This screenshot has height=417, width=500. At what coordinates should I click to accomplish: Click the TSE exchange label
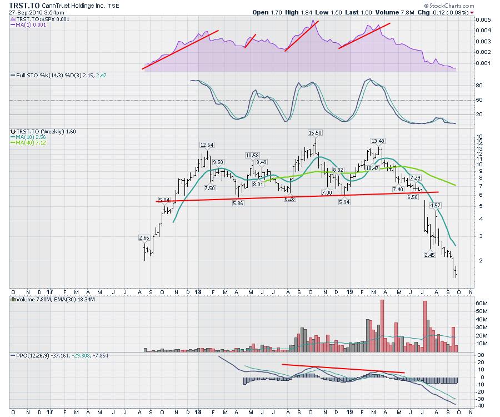(x=113, y=6)
